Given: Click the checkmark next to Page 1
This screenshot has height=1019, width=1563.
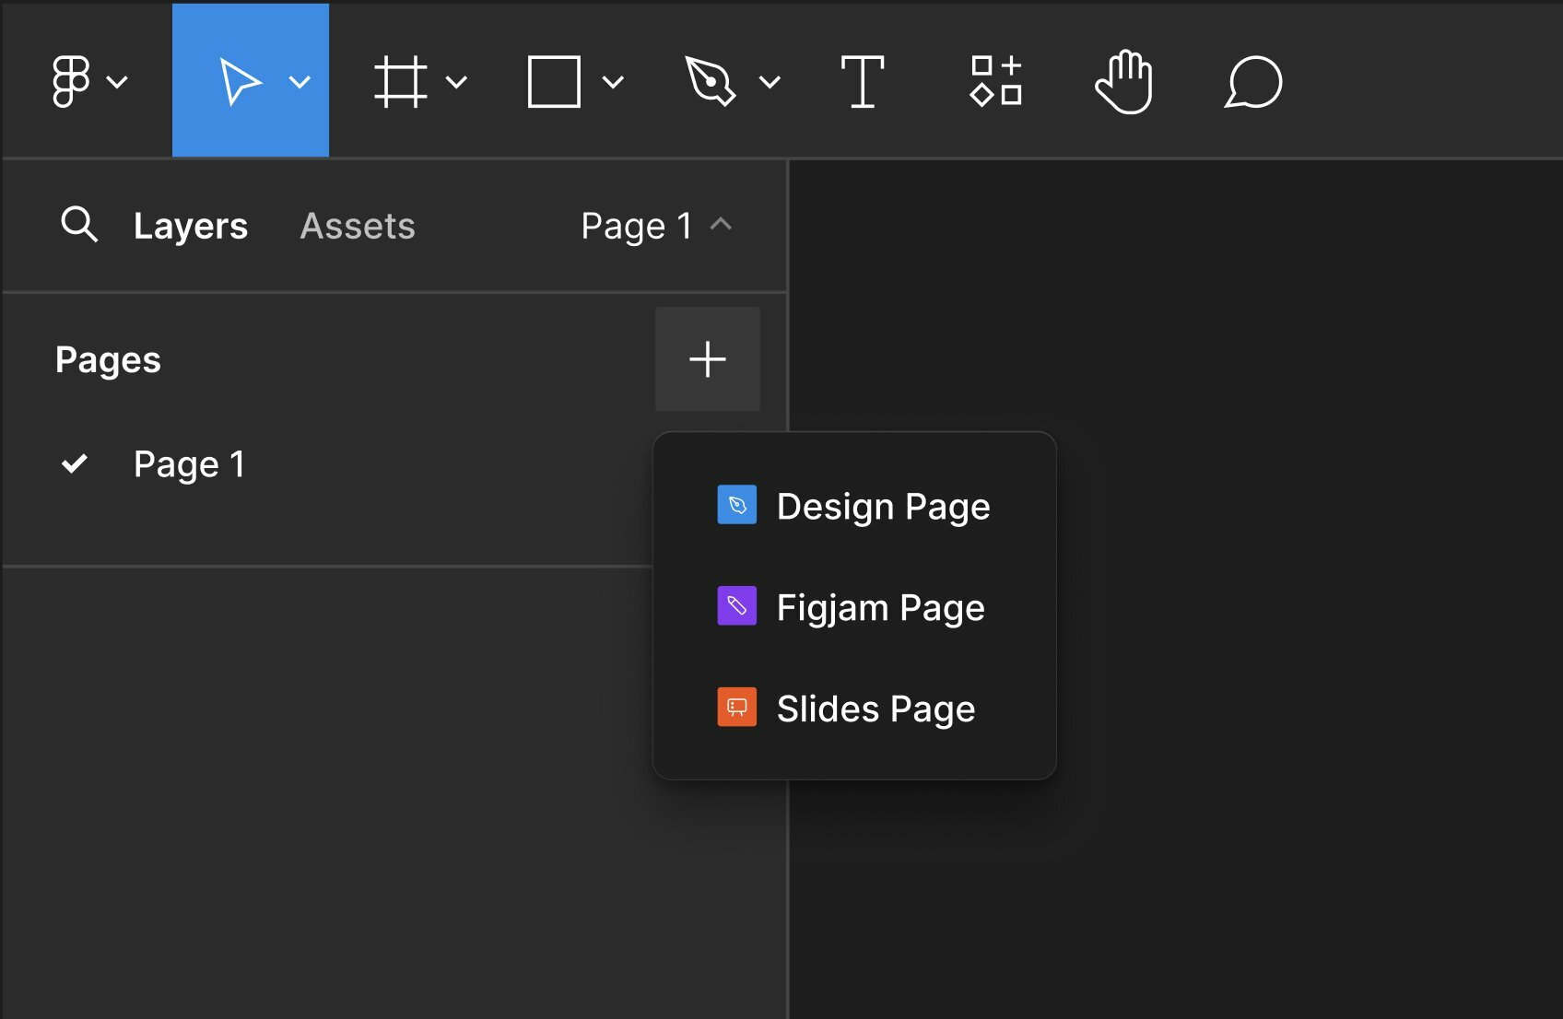Looking at the screenshot, I should pos(75,463).
